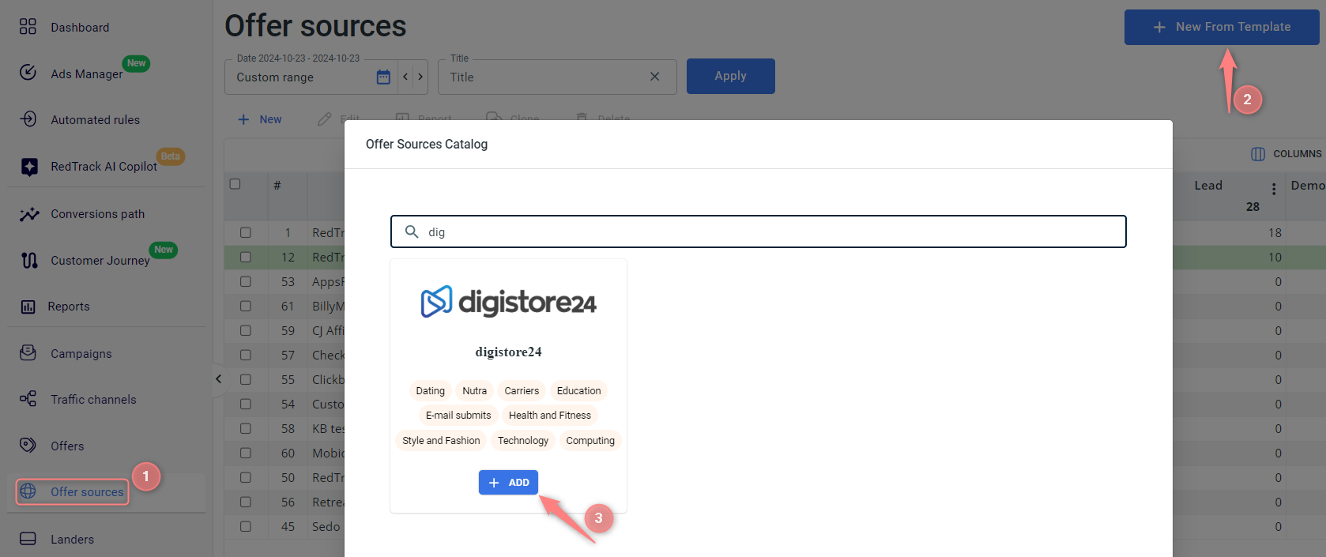The height and width of the screenshot is (557, 1326).
Task: Open the COLUMNS settings button
Action: point(1286,154)
